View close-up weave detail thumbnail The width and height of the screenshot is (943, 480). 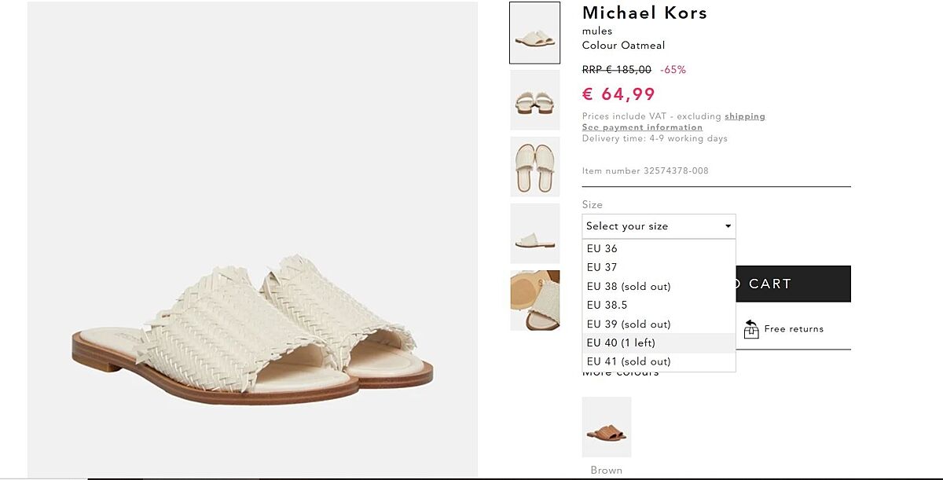(x=534, y=300)
